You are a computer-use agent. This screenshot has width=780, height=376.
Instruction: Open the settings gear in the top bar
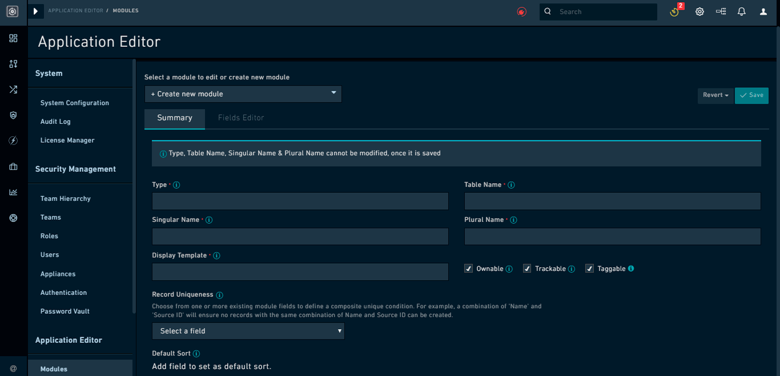(699, 11)
